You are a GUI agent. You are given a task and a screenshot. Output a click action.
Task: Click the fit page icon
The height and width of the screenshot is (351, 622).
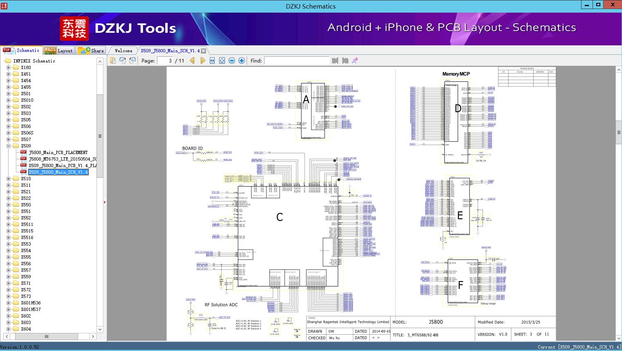coord(222,60)
